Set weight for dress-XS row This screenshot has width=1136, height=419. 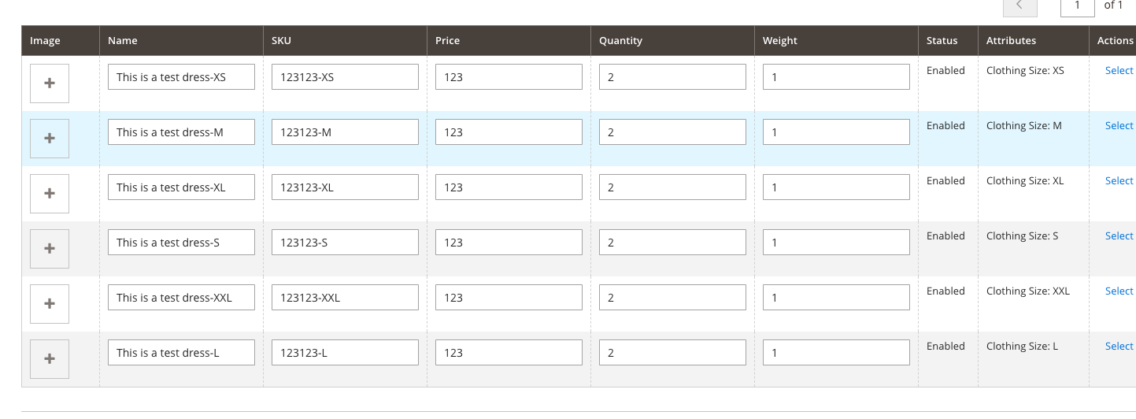pos(836,77)
